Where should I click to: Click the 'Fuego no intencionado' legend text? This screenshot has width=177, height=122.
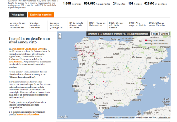point(158,43)
